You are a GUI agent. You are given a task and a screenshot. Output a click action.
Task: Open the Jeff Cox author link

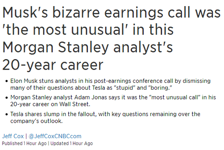(x=13, y=136)
